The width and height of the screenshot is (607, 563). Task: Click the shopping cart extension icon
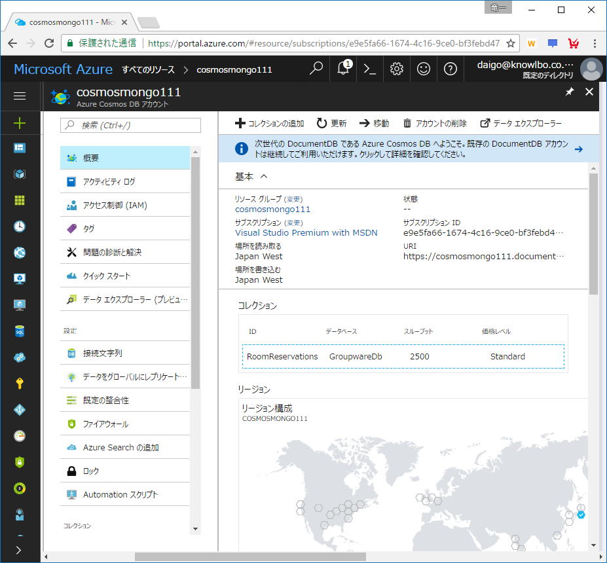tap(574, 43)
